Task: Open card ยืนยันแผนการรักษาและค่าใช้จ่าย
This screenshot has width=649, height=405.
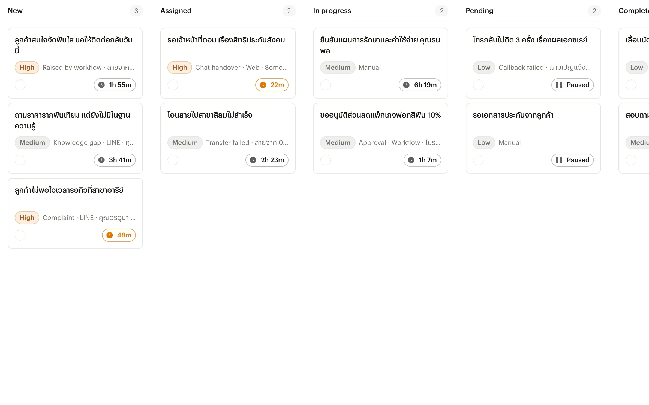Action: pos(380,63)
